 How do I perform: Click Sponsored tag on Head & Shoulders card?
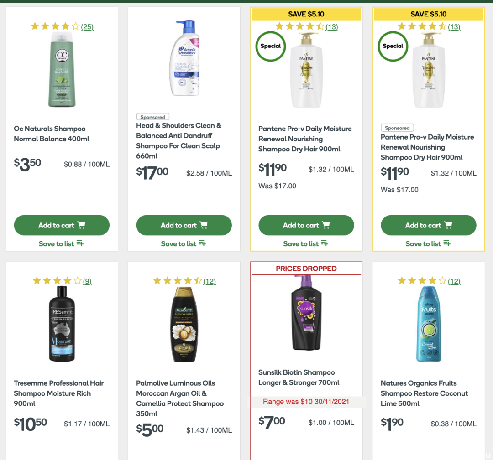(153, 117)
